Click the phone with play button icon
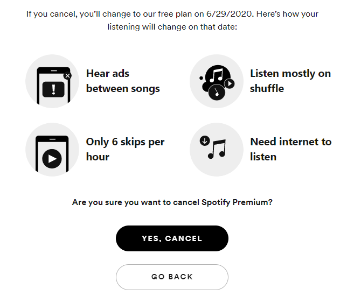361x296 pixels. click(x=52, y=150)
